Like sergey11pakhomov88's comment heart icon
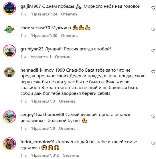Viewport: 156px width, 159px height. (x=153, y=116)
